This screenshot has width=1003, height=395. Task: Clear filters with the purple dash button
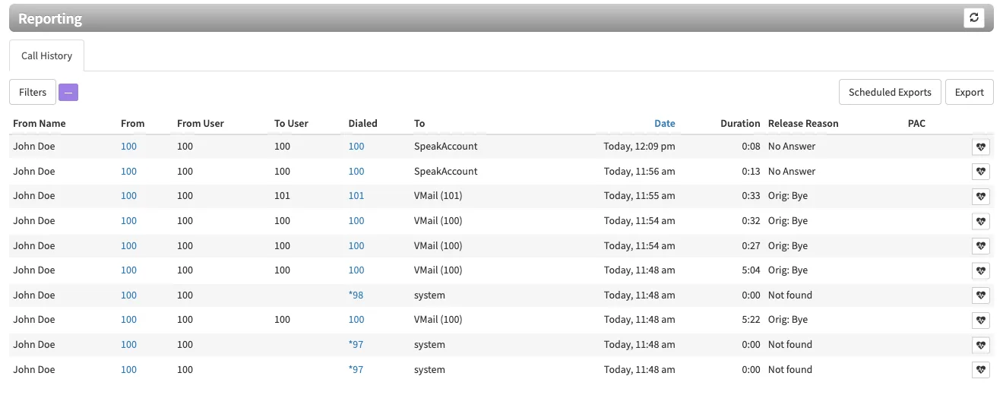point(68,92)
